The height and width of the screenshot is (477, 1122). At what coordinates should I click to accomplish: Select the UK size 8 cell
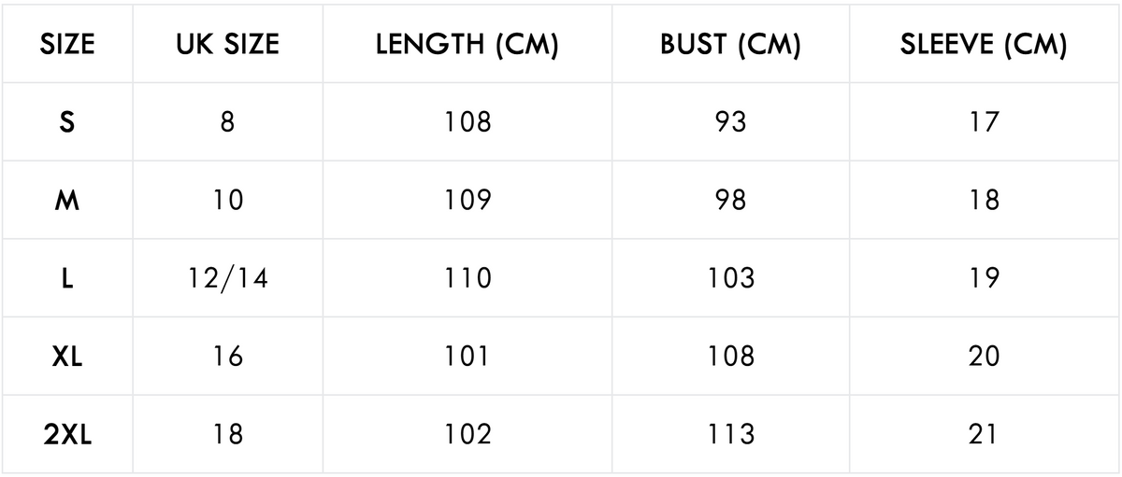click(227, 122)
